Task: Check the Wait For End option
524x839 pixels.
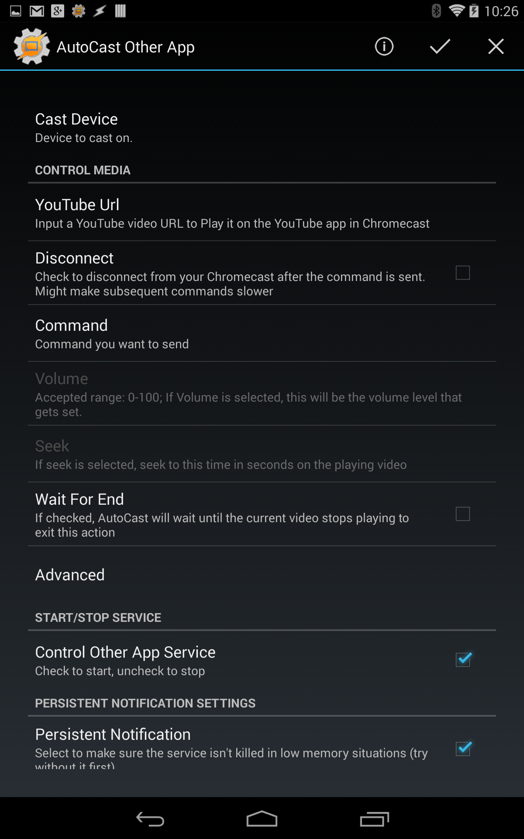Action: [463, 514]
